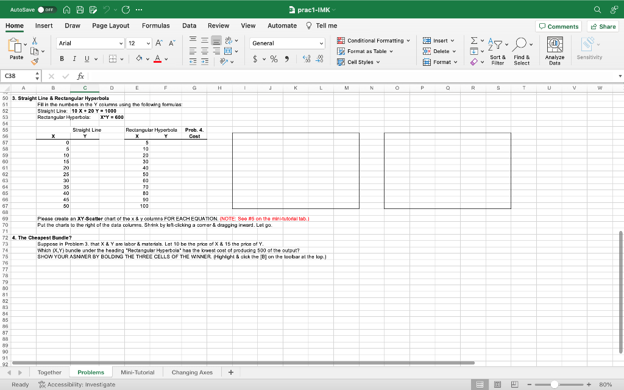Switch to the Changing Axes sheet tab
This screenshot has height=390, width=624.
pos(192,372)
